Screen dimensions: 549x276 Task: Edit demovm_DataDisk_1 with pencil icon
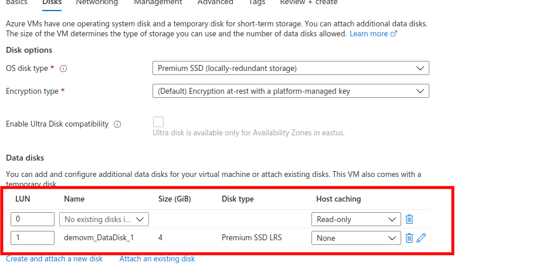click(x=422, y=238)
